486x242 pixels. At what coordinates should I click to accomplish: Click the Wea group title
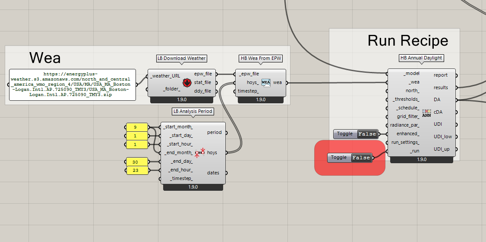45,58
